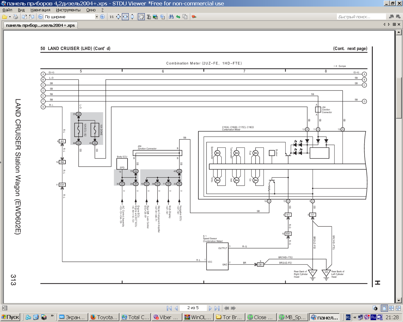
Task: Toggle the Hand pan tool
Action: tap(141, 17)
